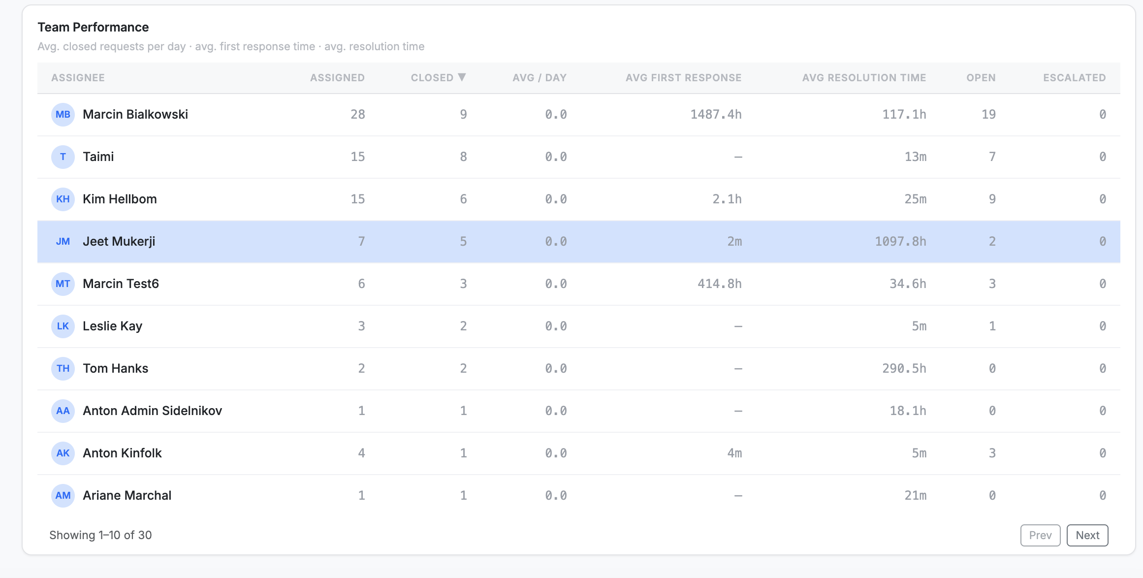This screenshot has width=1143, height=578.
Task: Click the AM avatar for Ariane Marchal
Action: tap(63, 496)
